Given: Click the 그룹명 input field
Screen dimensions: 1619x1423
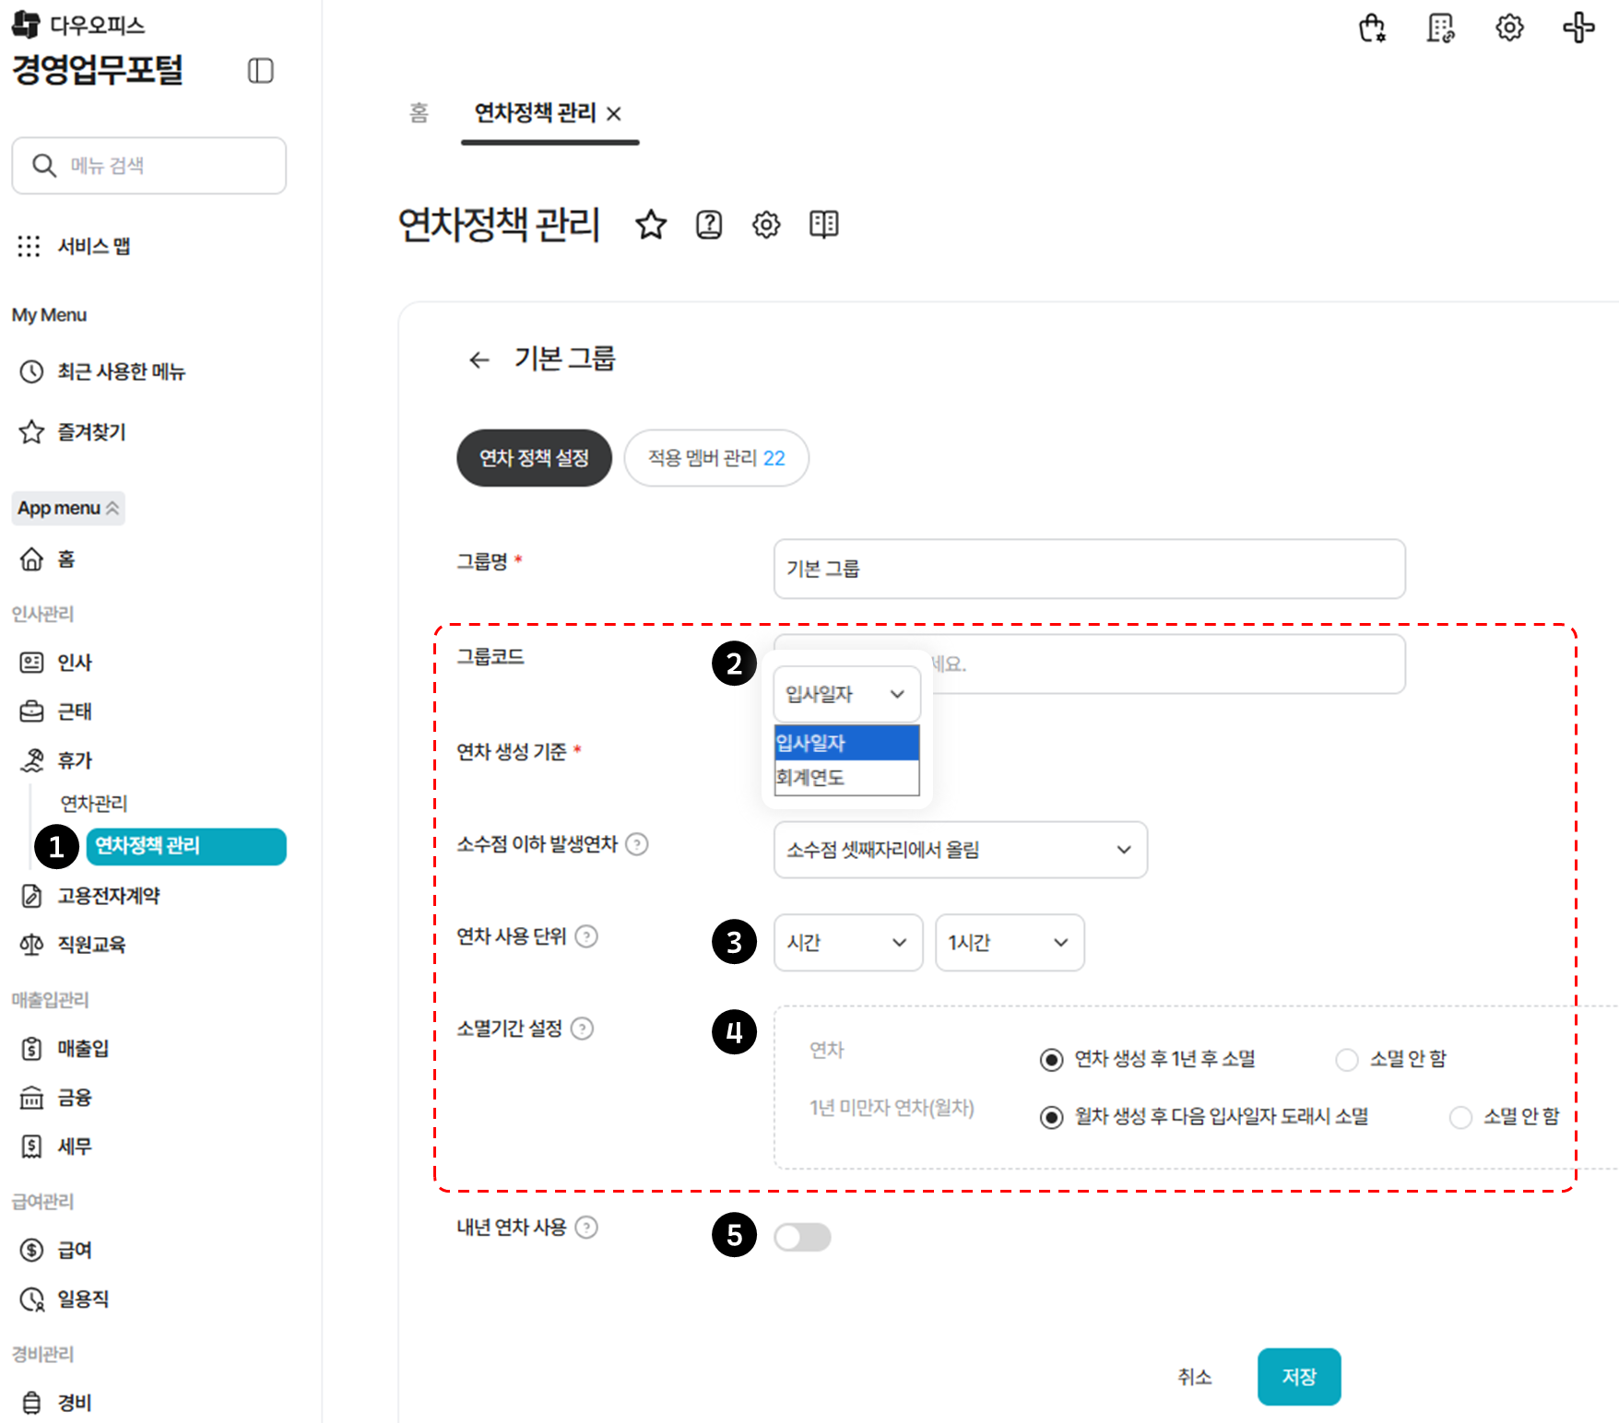Looking at the screenshot, I should coord(1089,570).
